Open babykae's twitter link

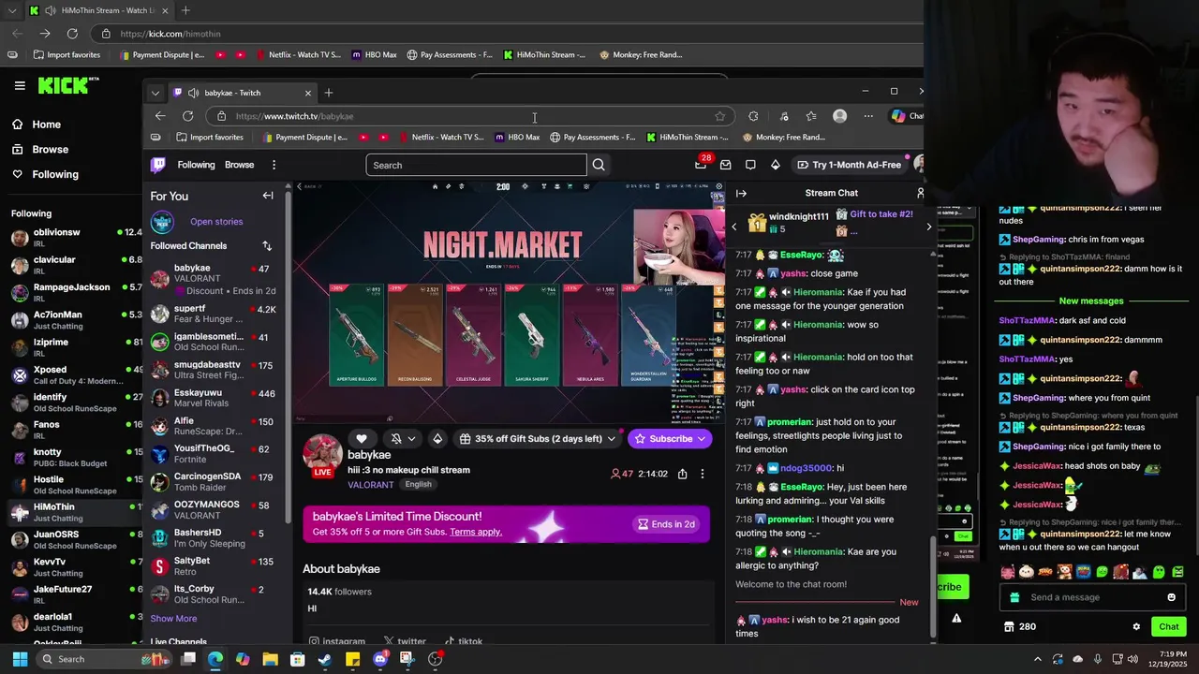point(404,641)
